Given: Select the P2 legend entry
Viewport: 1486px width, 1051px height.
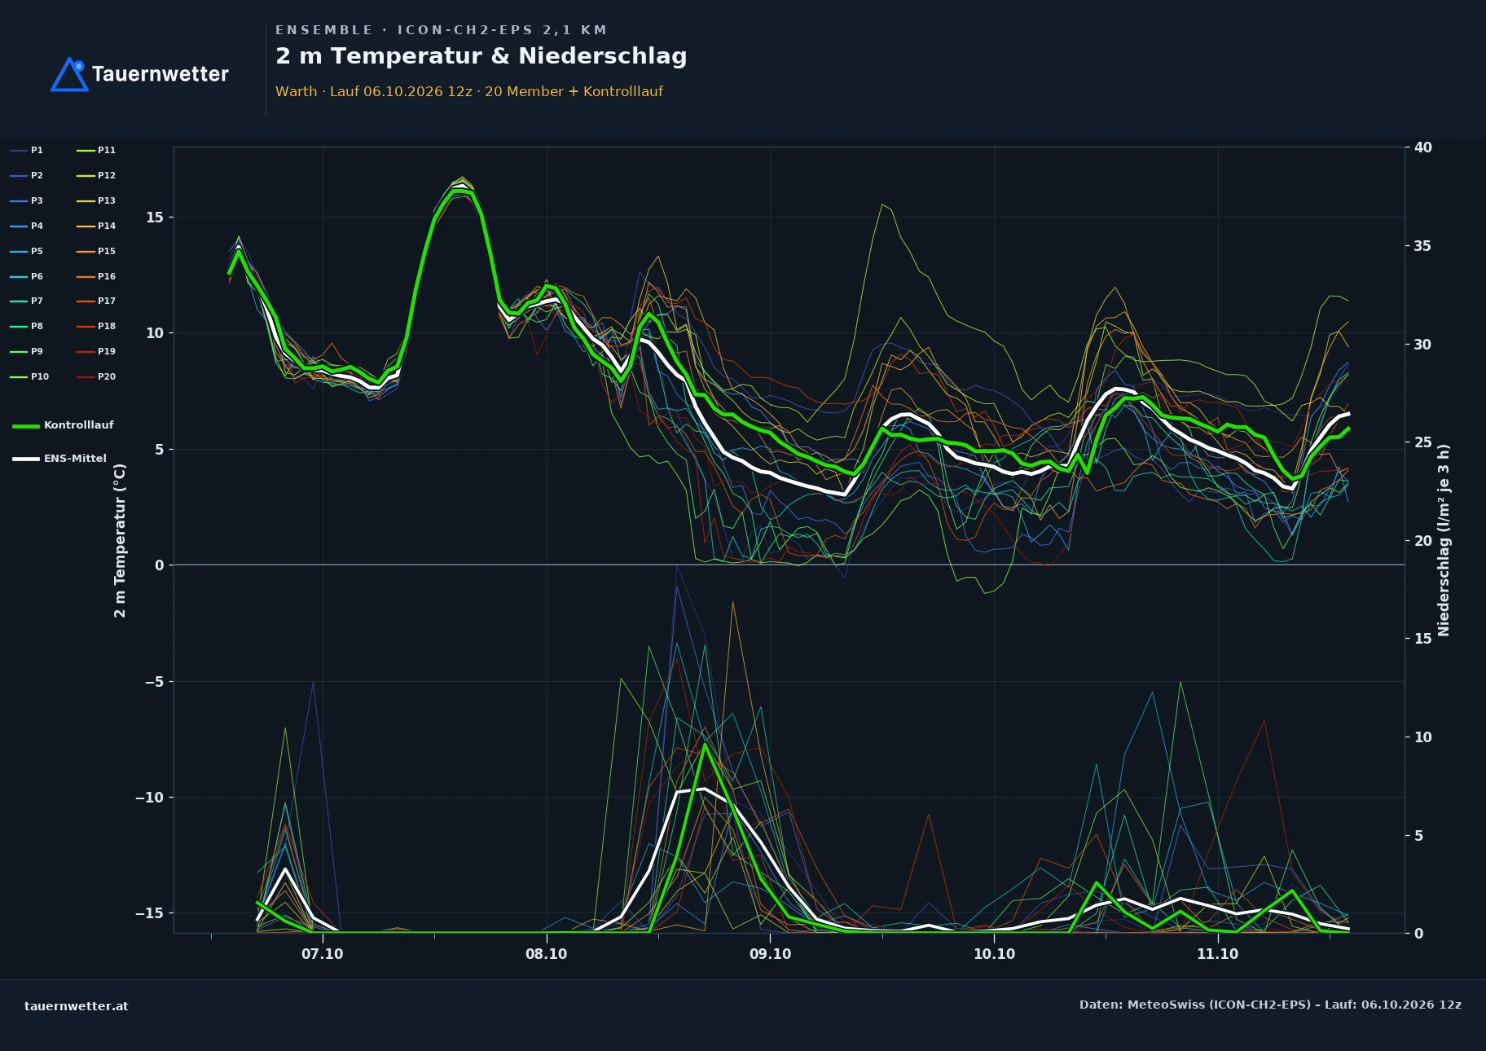Looking at the screenshot, I should click(27, 175).
